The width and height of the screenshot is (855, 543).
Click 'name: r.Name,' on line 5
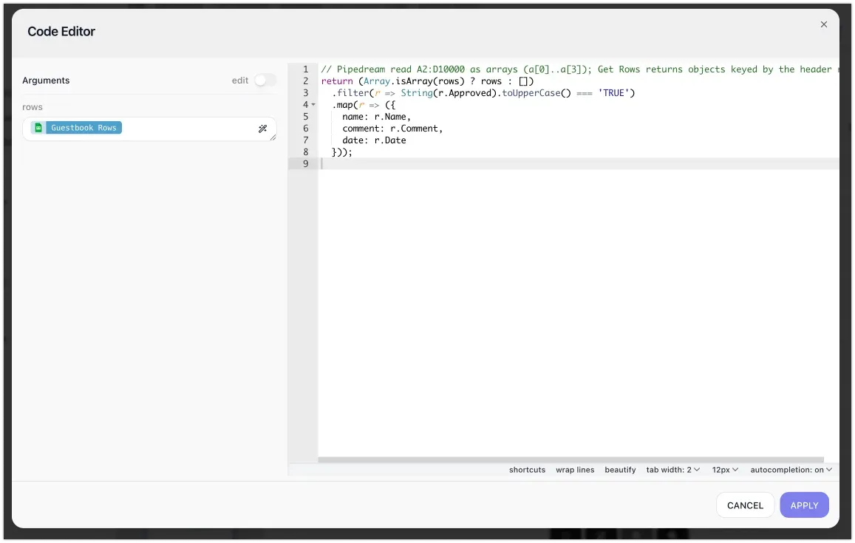(x=376, y=117)
